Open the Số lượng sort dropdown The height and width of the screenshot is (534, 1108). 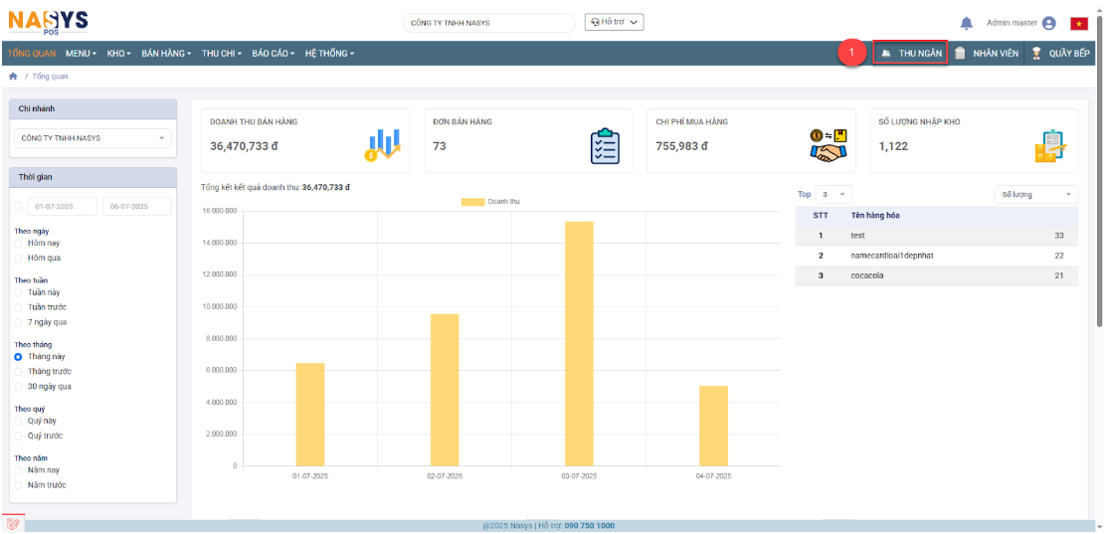[1036, 195]
